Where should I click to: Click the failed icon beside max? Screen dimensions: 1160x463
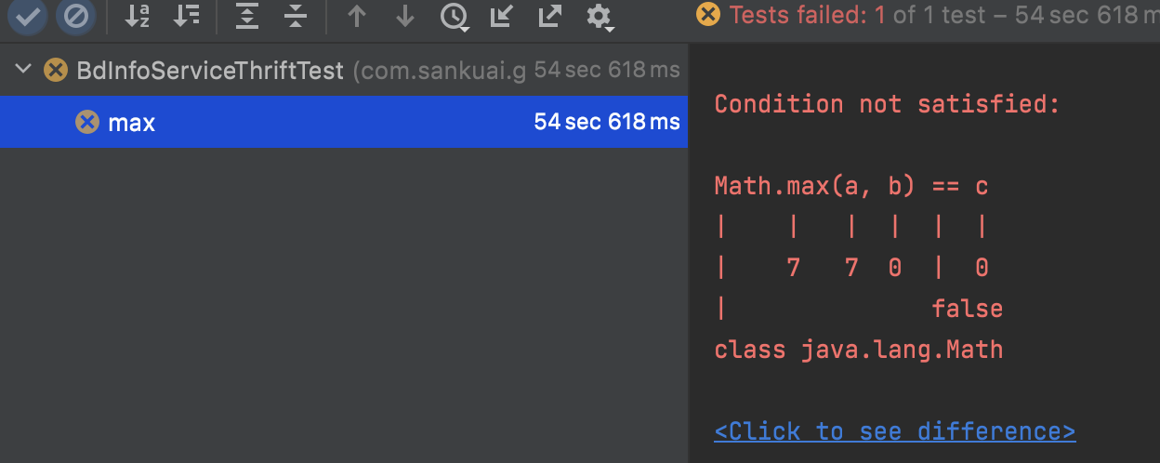87,122
